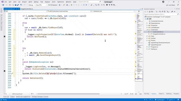Click the No issues found indicator
181x101 pixels.
tap(18, 94)
